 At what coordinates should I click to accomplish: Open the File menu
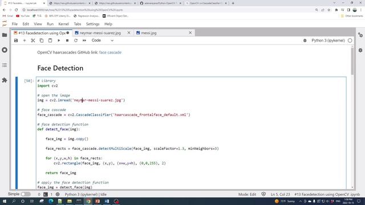click(15, 24)
